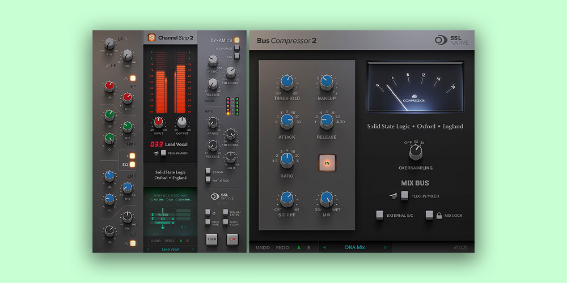Open the Lead Vocal preset menu

tap(171, 249)
